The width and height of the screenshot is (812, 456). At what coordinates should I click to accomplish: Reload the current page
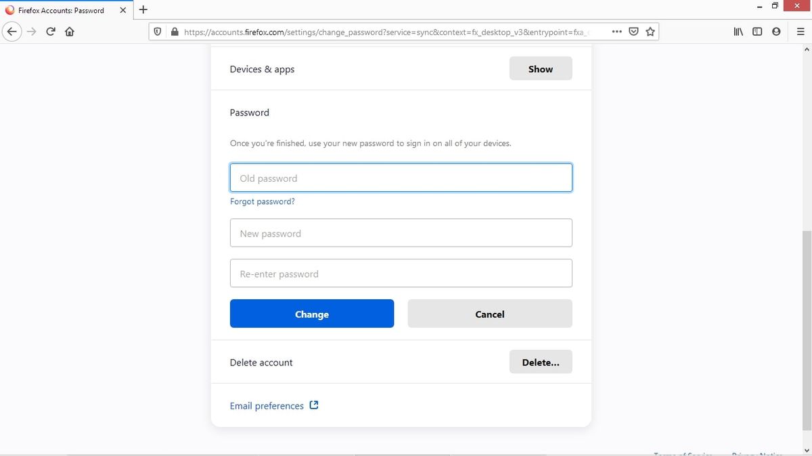(x=50, y=31)
